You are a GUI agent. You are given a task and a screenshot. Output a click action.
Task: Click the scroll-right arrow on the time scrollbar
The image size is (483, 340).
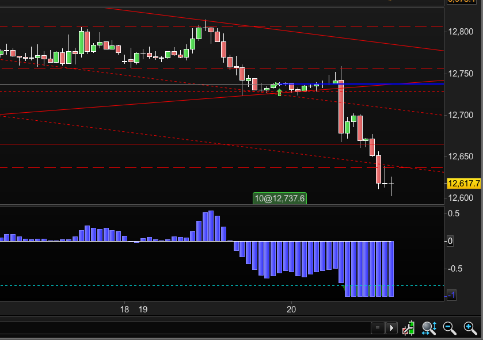(x=391, y=328)
